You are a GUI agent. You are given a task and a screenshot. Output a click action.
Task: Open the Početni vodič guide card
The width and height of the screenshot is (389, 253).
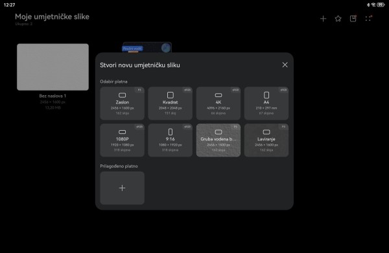tap(147, 47)
